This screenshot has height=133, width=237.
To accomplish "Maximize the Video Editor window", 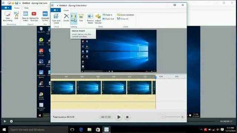I will (175, 5).
